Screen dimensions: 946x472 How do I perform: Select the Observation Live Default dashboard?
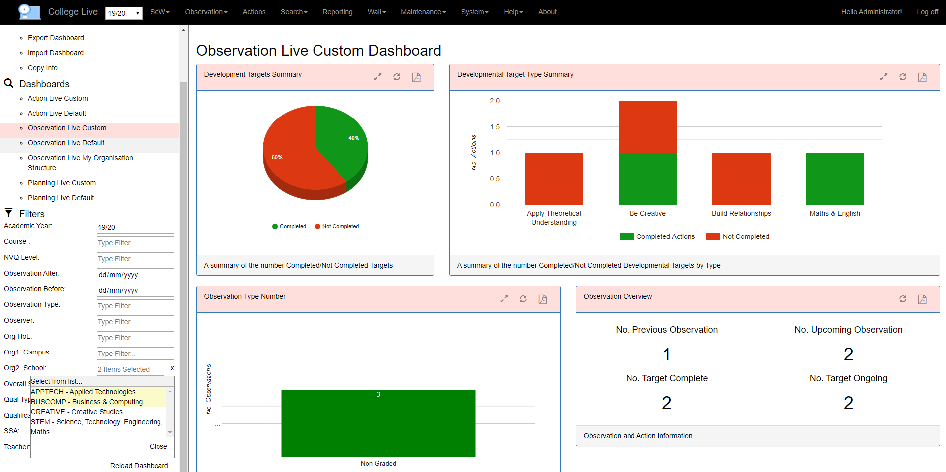coord(66,143)
